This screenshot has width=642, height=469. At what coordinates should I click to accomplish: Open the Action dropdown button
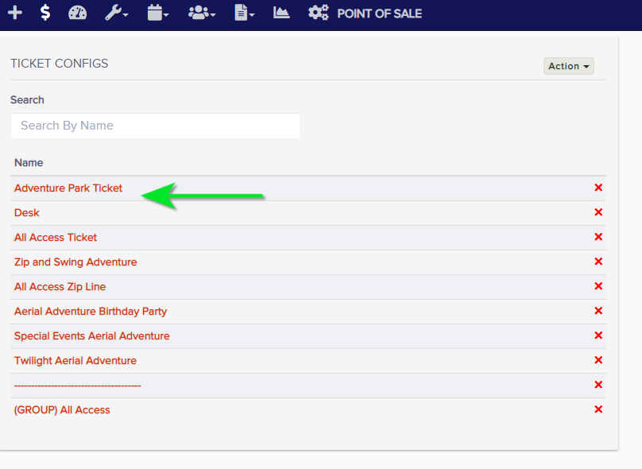[x=568, y=66]
